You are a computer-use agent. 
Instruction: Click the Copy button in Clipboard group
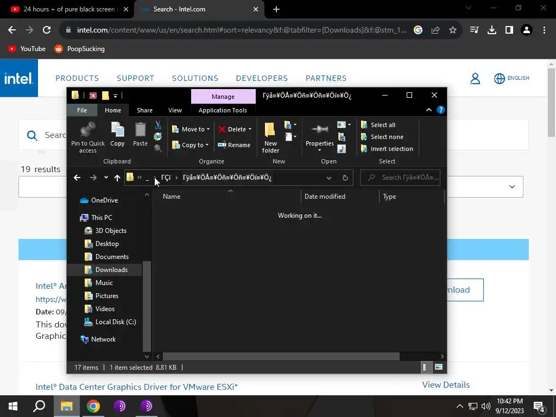point(117,134)
